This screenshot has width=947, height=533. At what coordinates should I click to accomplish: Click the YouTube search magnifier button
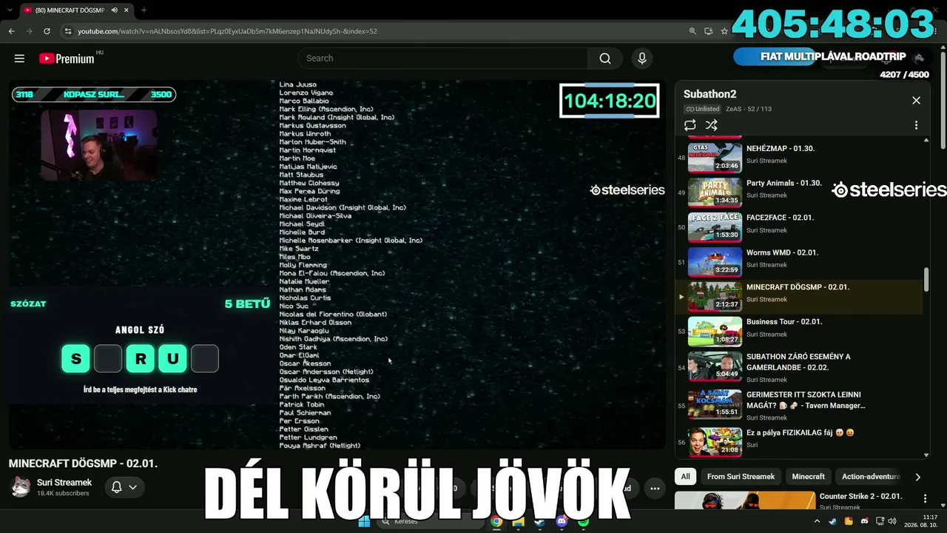(605, 58)
